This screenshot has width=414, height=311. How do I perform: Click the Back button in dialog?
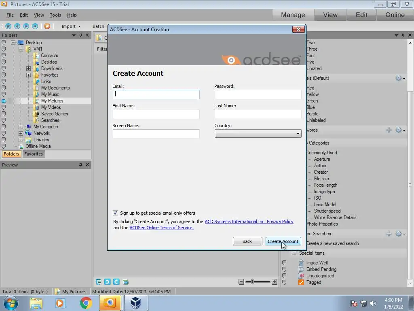(x=247, y=241)
